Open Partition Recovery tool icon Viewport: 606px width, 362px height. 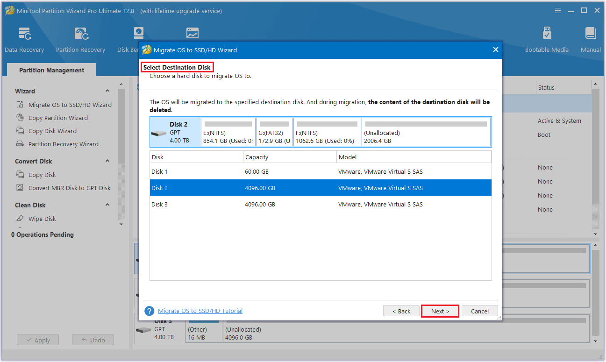(80, 34)
